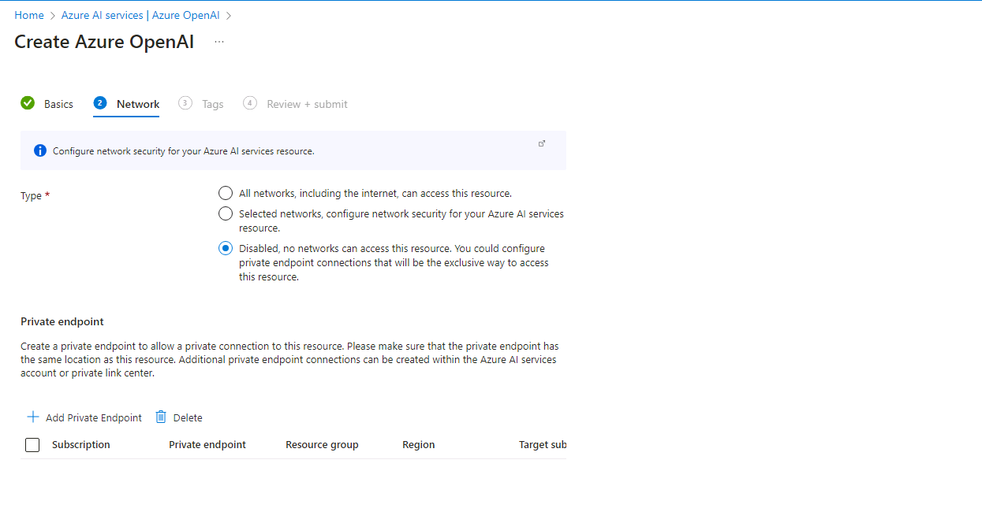Open the Tags tab
The width and height of the screenshot is (982, 508).
(x=212, y=104)
